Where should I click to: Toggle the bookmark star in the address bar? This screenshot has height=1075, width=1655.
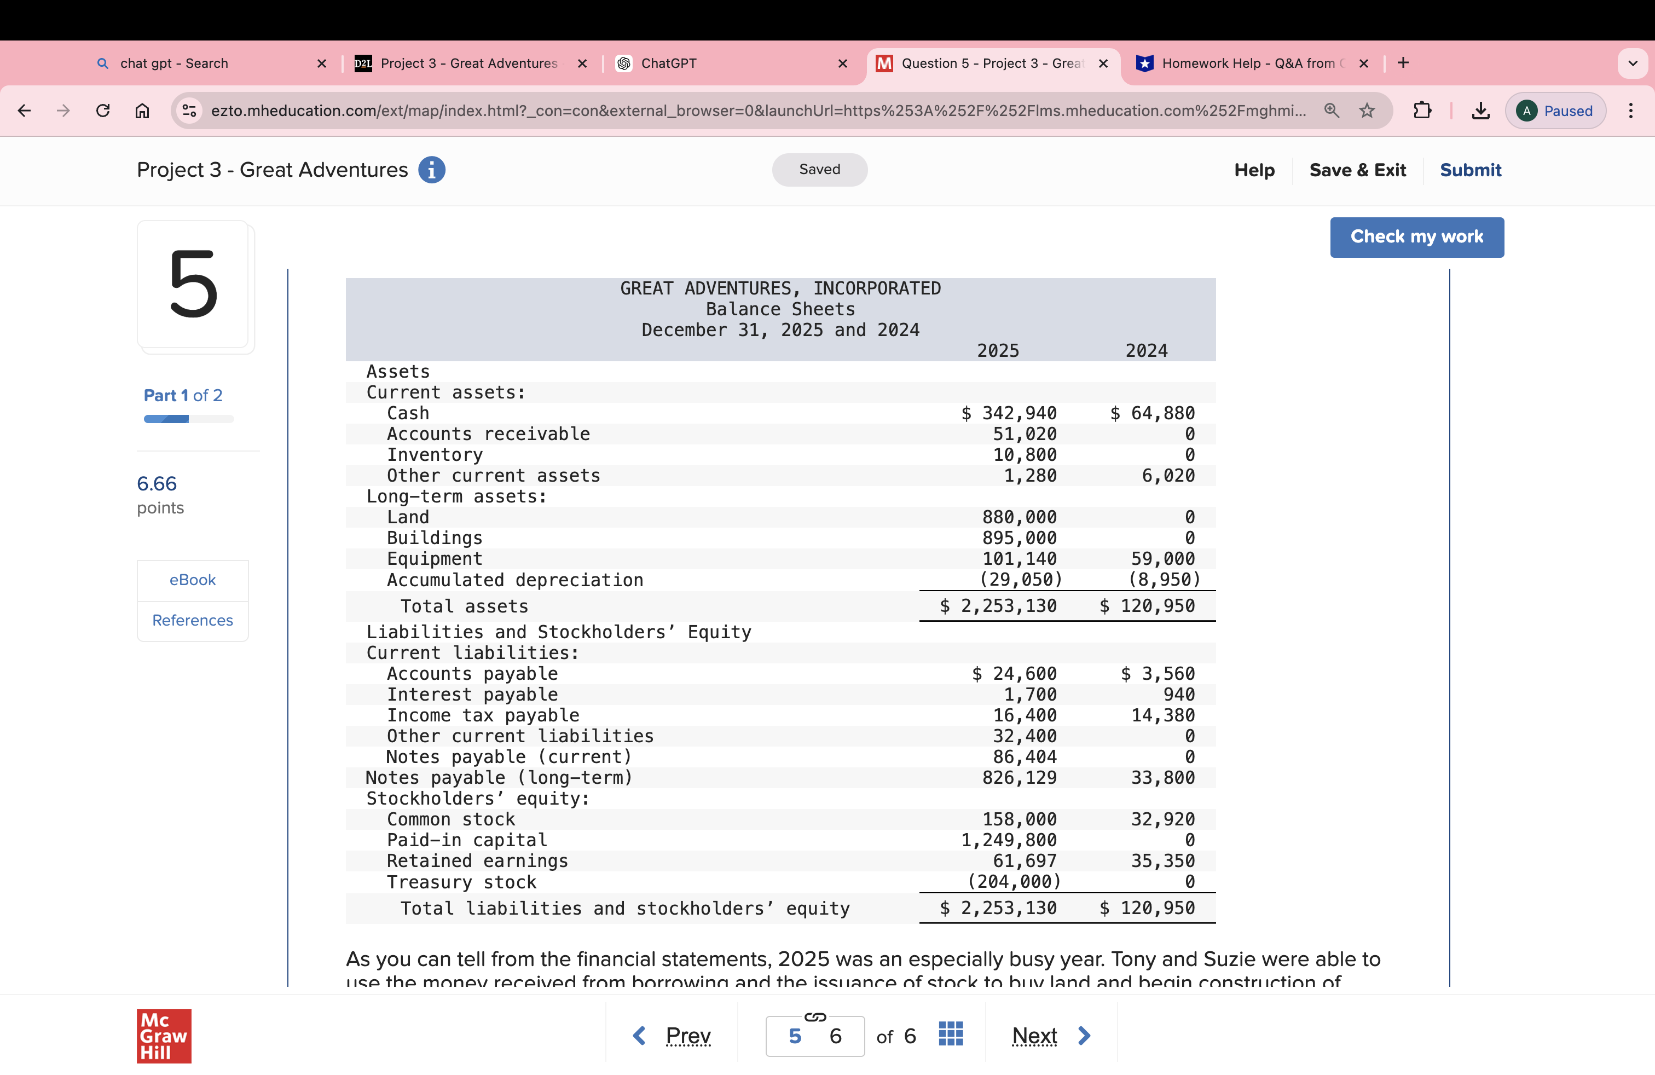(1367, 111)
